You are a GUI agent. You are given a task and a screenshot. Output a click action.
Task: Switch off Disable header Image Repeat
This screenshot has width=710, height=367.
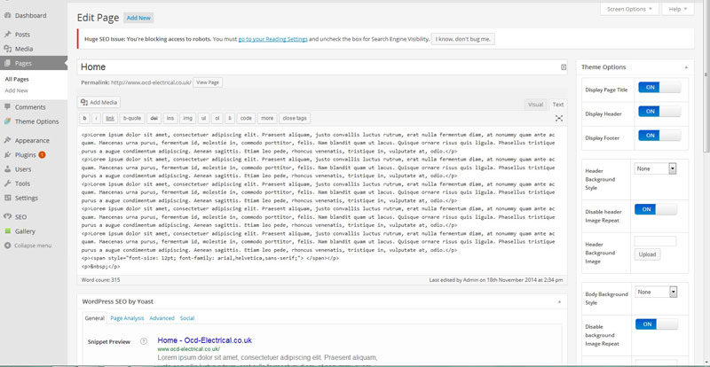[x=656, y=209]
